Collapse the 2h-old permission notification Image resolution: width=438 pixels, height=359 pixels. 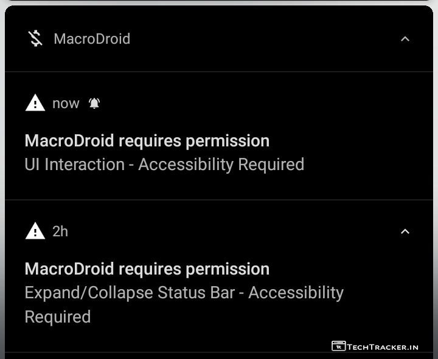(405, 231)
